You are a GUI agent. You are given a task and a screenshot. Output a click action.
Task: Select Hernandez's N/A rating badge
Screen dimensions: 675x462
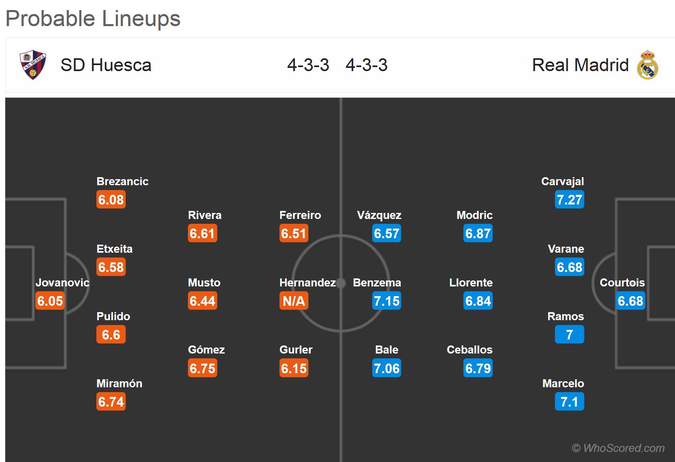click(x=294, y=301)
